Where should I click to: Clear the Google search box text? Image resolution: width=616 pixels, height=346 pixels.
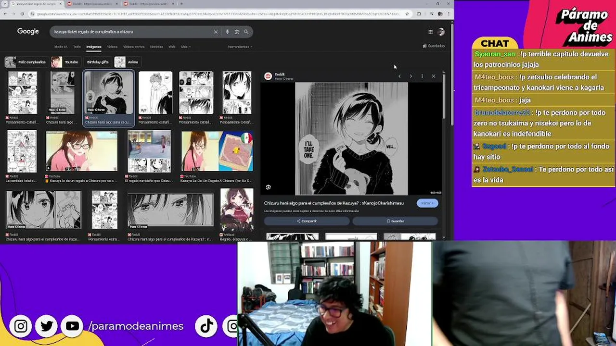(x=216, y=32)
